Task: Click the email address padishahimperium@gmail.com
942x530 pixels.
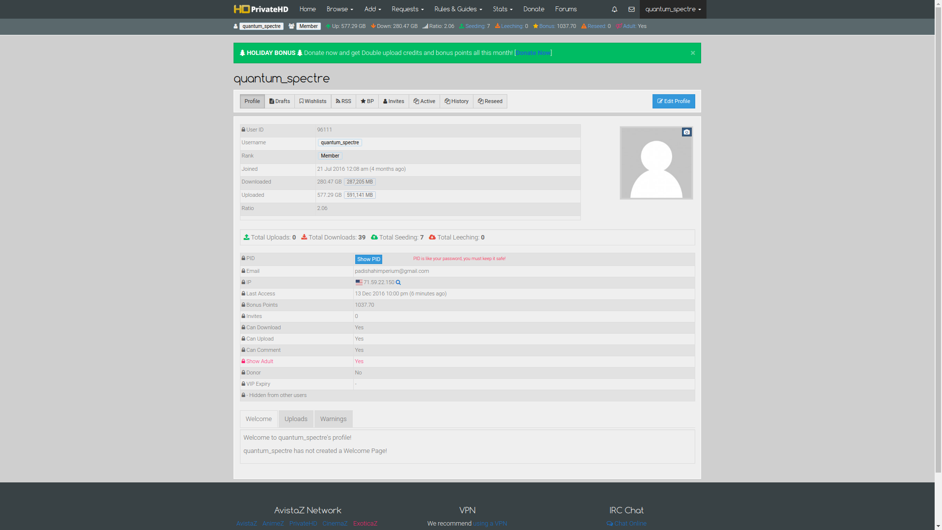Action: tap(392, 271)
